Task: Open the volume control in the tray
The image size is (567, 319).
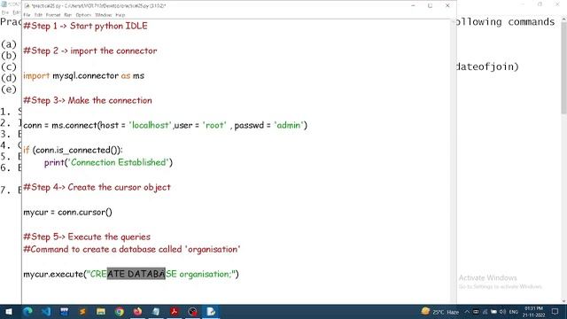Action: click(x=502, y=312)
